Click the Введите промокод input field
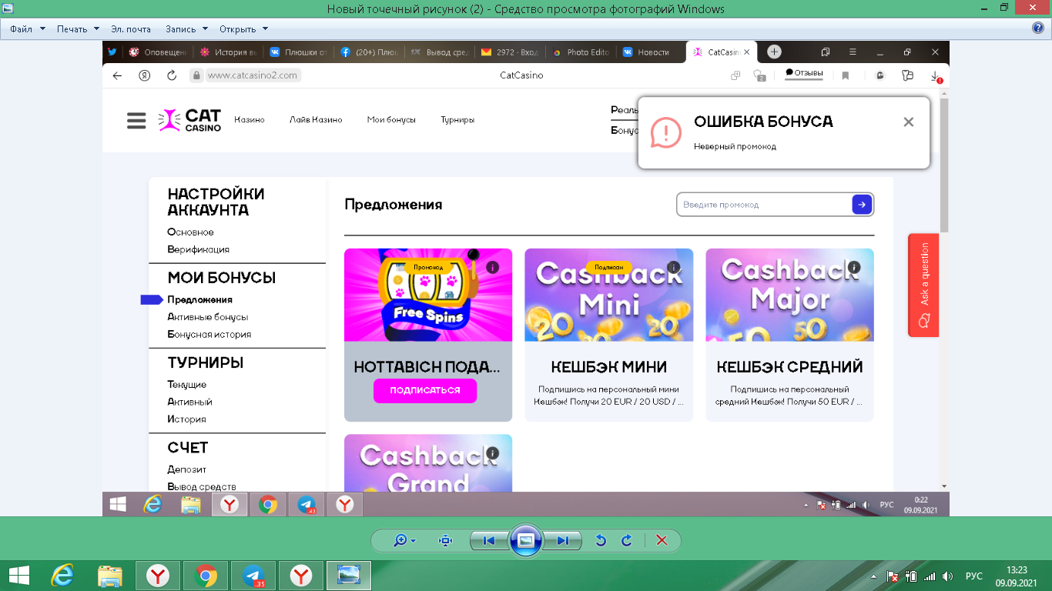 click(764, 205)
